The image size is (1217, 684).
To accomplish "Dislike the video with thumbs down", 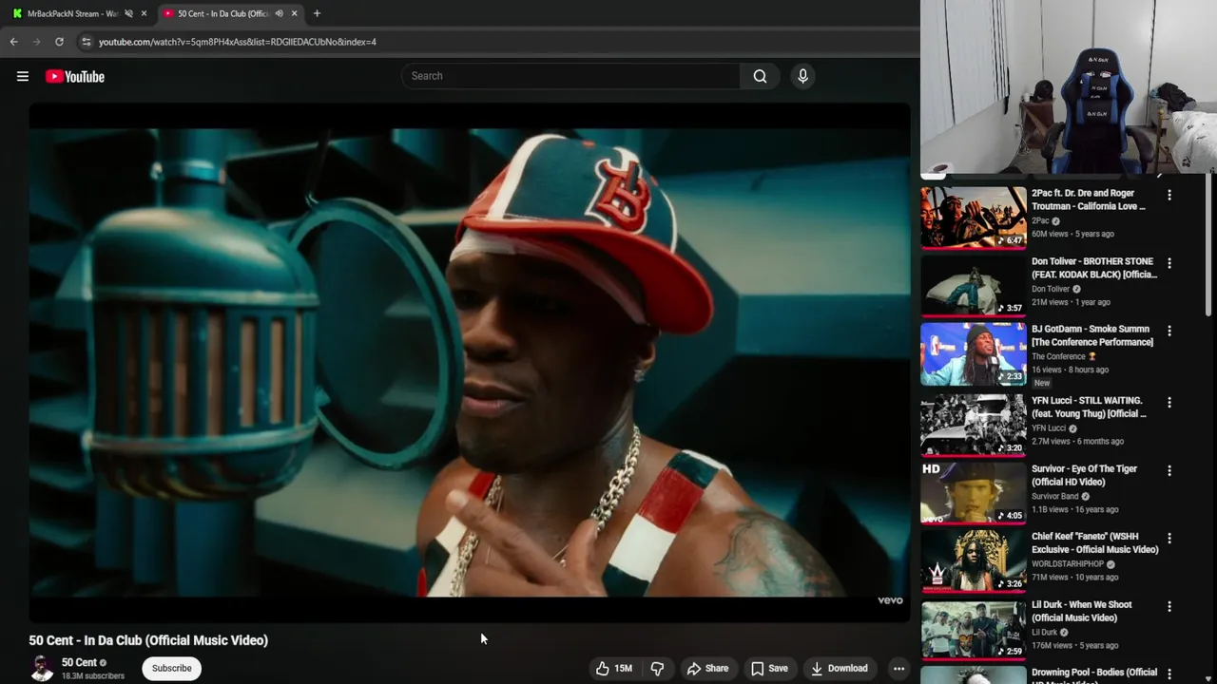I will click(x=657, y=668).
